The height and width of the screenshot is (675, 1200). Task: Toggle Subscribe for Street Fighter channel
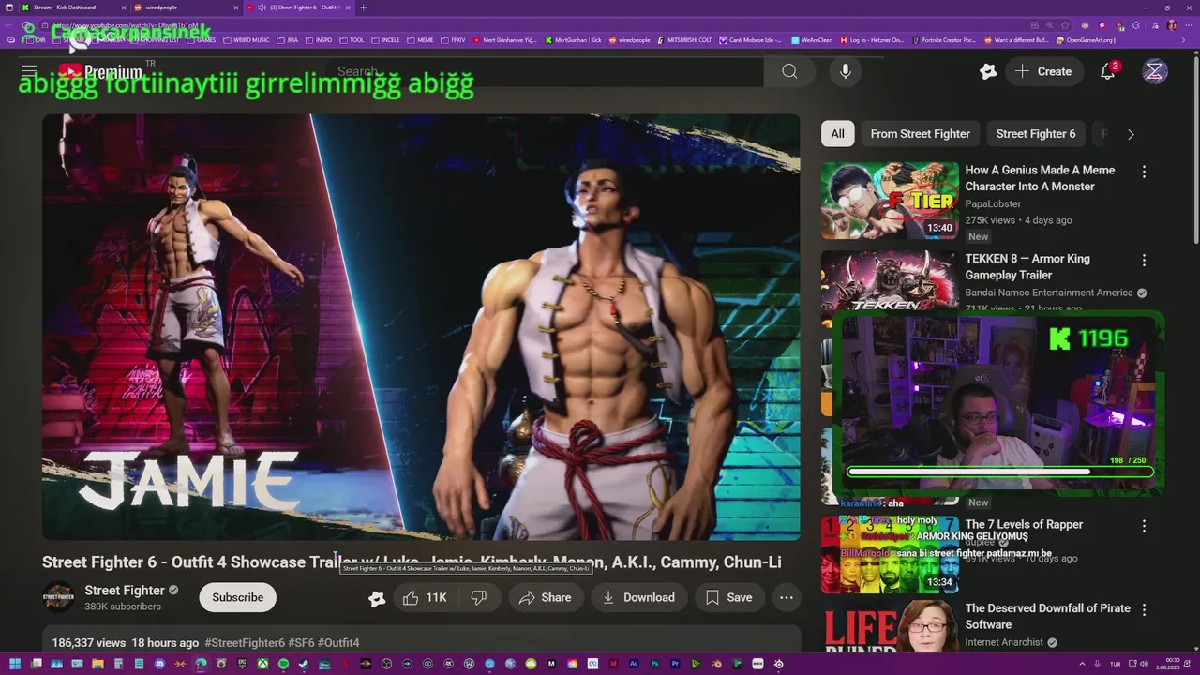click(x=237, y=597)
